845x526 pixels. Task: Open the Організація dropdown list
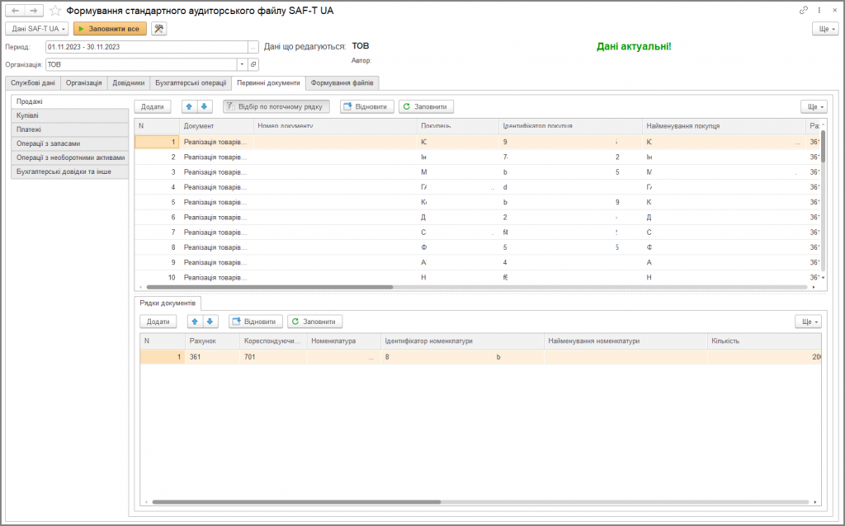242,64
